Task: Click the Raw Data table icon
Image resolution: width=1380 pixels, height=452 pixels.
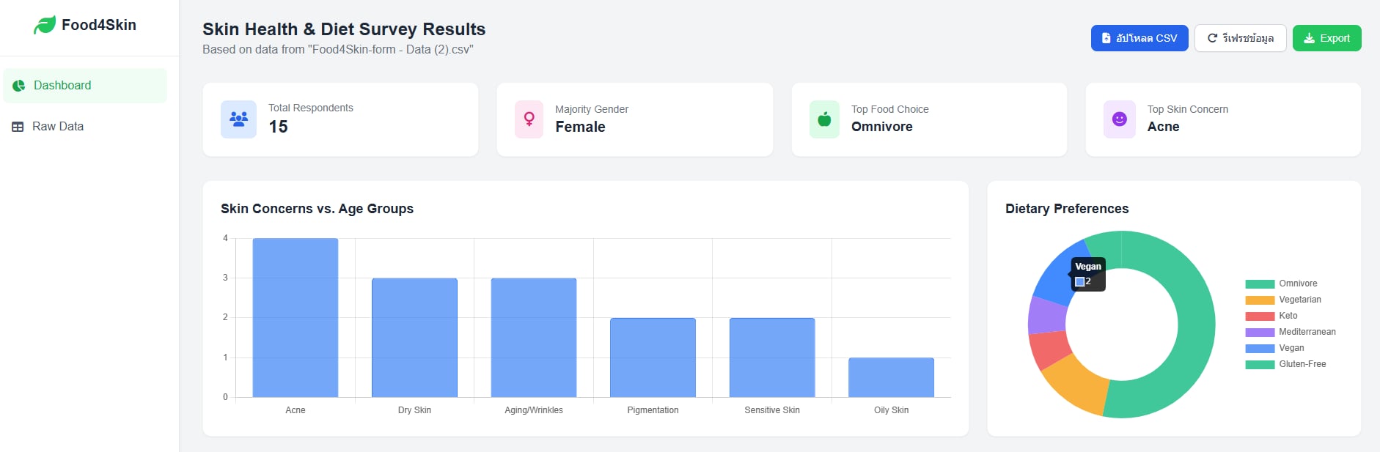Action: (18, 127)
